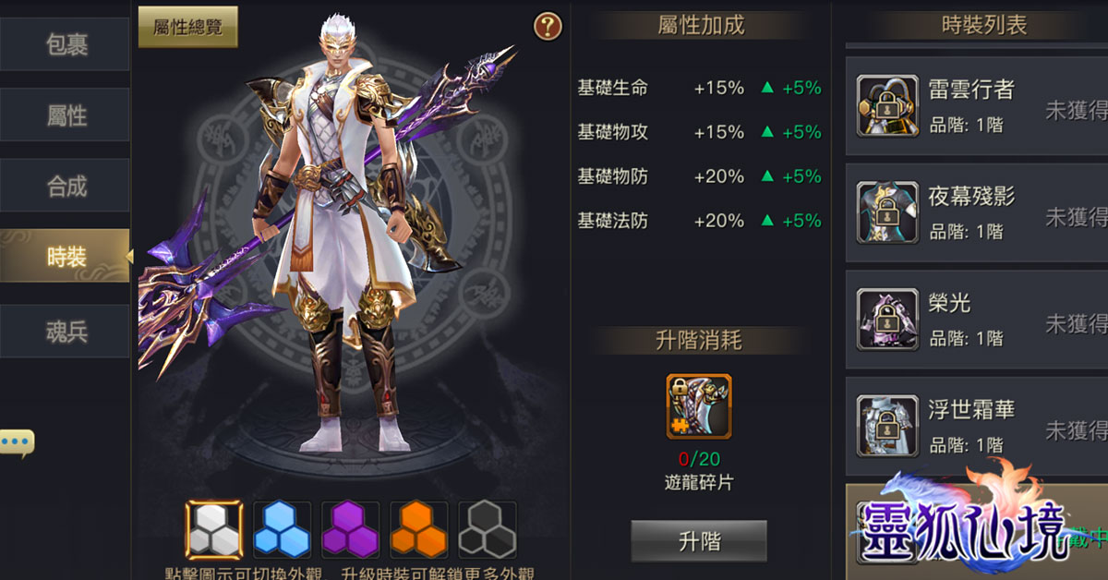Switch to the 屬性 tab
Viewport: 1108px width, 580px height.
coord(65,115)
